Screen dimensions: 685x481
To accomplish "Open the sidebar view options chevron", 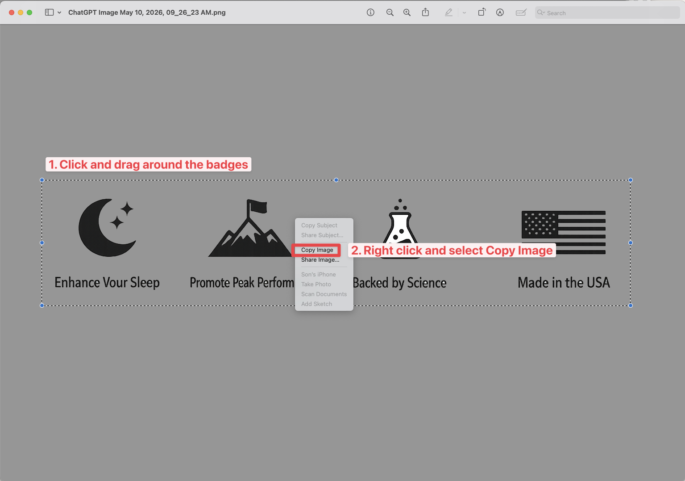I will pyautogui.click(x=59, y=13).
